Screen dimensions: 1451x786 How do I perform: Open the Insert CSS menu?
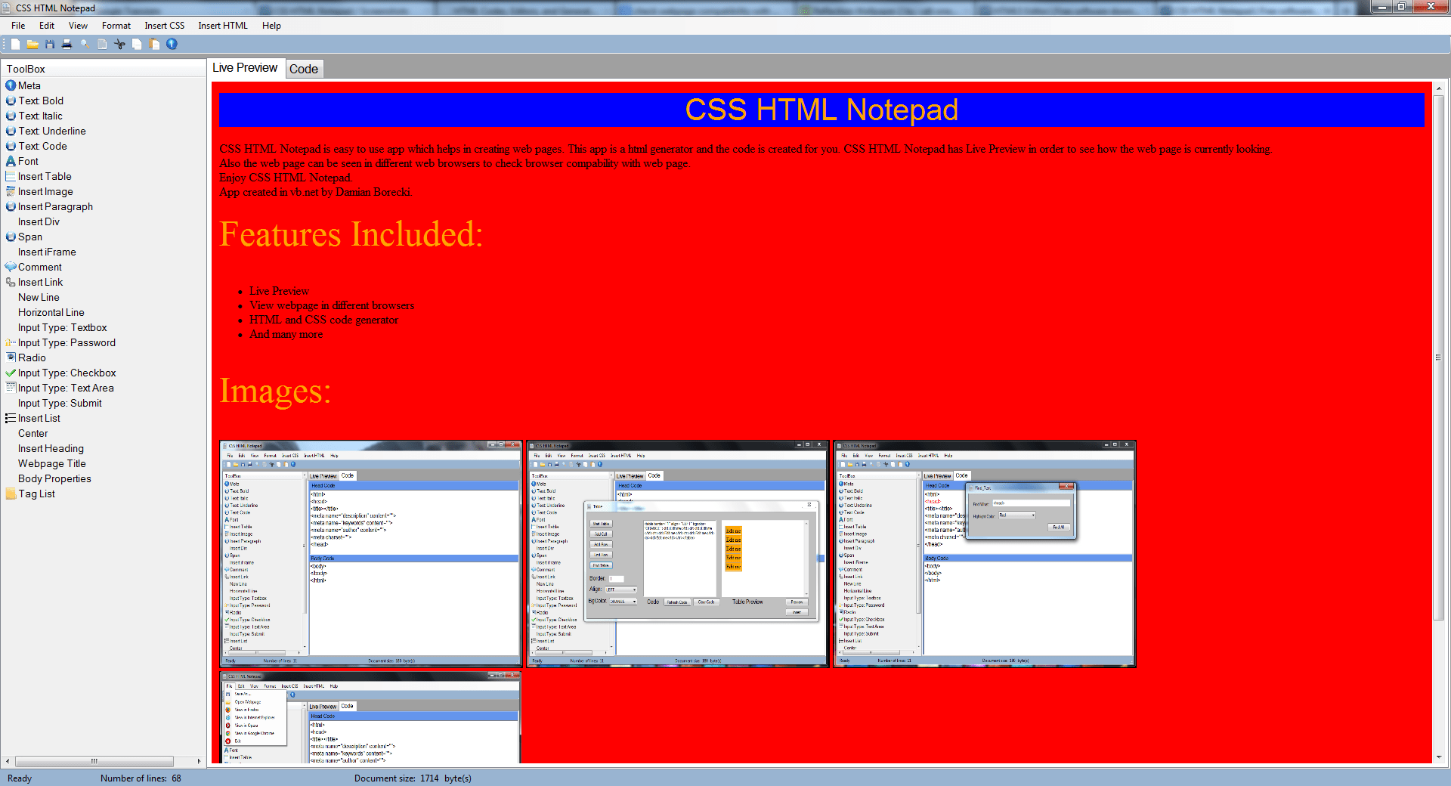164,25
